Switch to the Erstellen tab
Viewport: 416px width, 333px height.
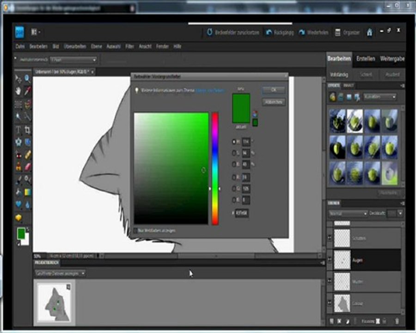tap(365, 59)
